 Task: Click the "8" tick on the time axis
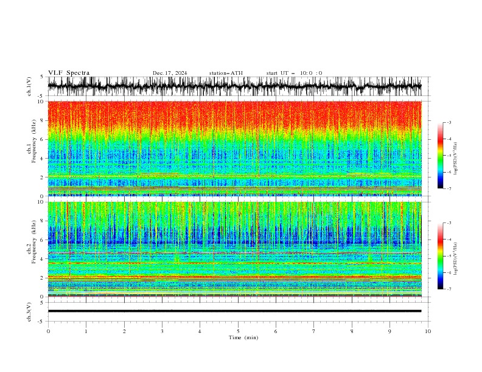tap(352, 331)
